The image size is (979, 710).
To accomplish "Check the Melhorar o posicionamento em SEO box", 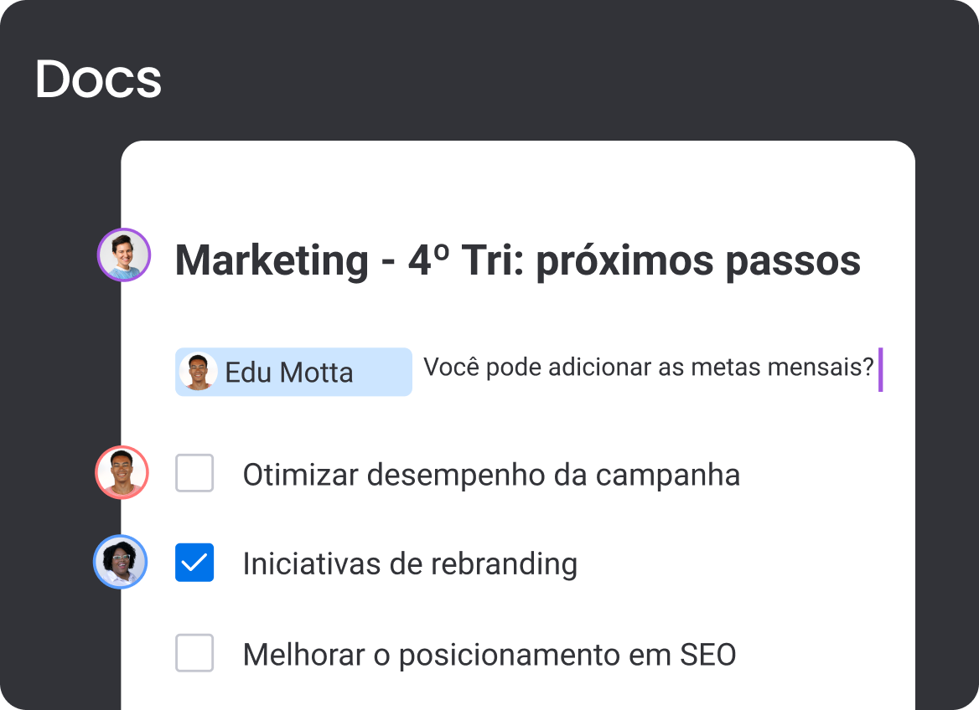I will click(194, 652).
